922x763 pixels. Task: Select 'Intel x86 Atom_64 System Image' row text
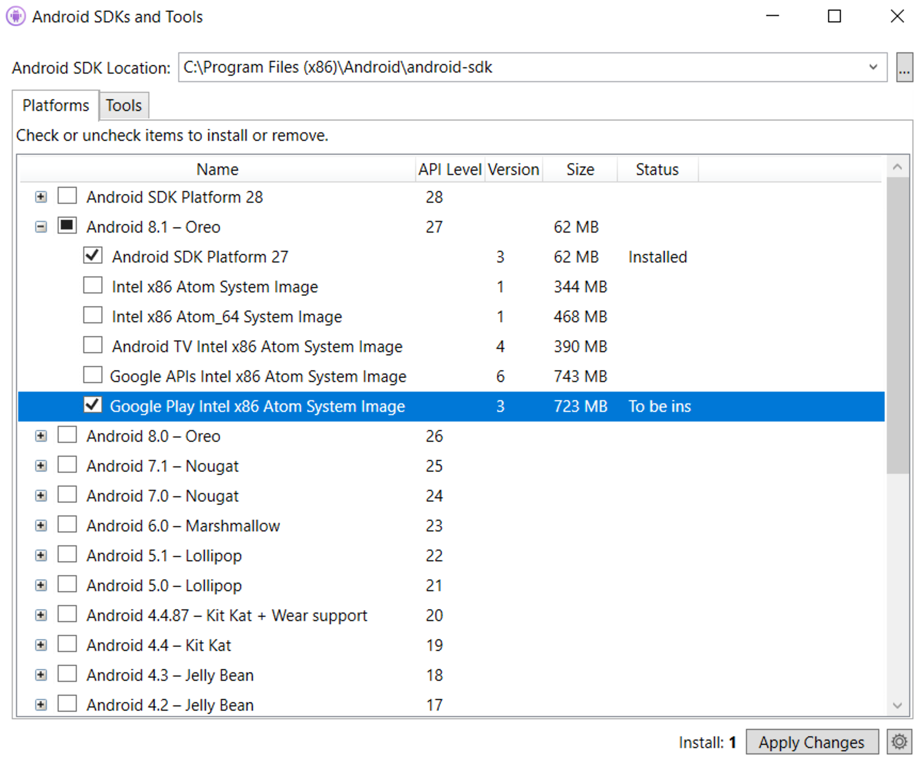pyautogui.click(x=227, y=316)
